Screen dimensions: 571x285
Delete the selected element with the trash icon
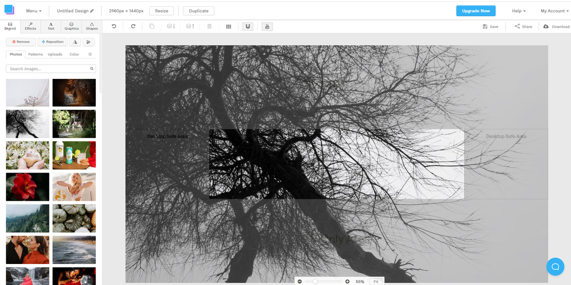tap(209, 26)
